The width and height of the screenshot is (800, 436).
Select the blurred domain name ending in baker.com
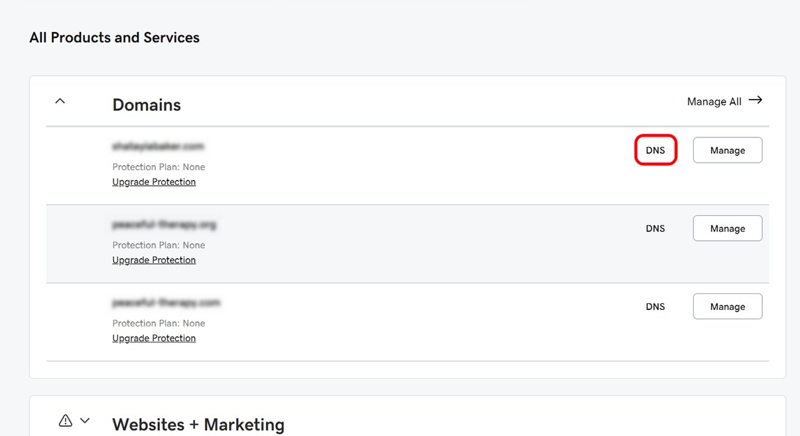tap(159, 146)
